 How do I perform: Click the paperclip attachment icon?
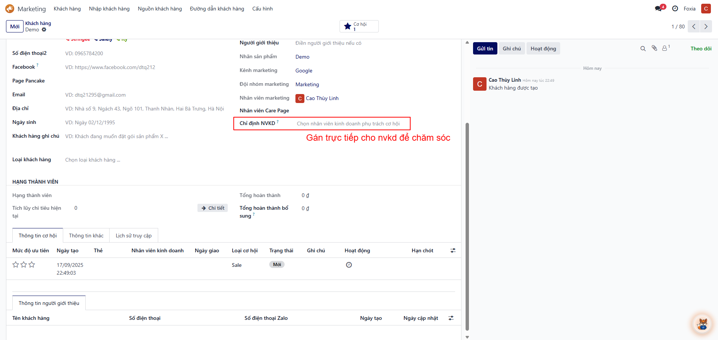(x=654, y=48)
